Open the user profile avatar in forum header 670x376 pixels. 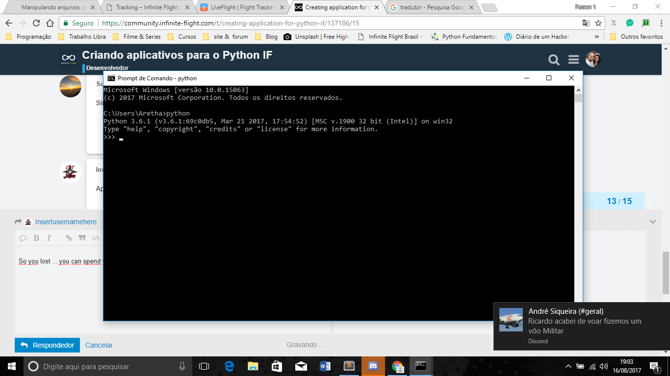pos(593,59)
